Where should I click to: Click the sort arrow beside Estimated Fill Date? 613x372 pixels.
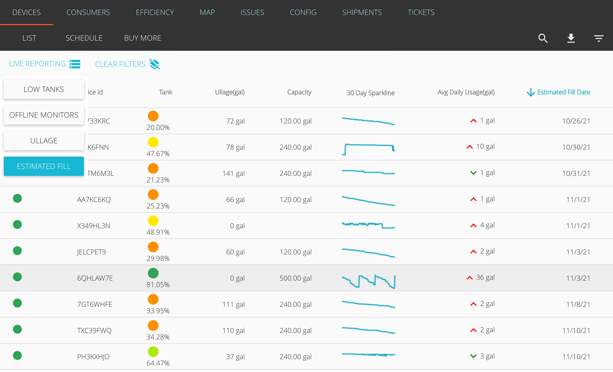click(531, 92)
